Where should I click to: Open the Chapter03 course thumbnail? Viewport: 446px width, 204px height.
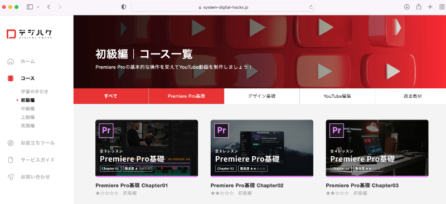tap(377, 148)
